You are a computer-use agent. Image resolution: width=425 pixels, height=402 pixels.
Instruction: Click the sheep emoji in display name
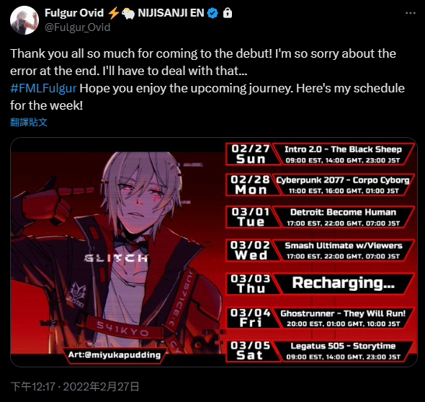click(x=128, y=13)
